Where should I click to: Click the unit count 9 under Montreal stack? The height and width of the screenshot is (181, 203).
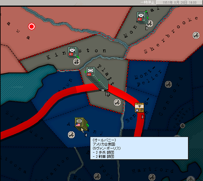click(x=147, y=28)
